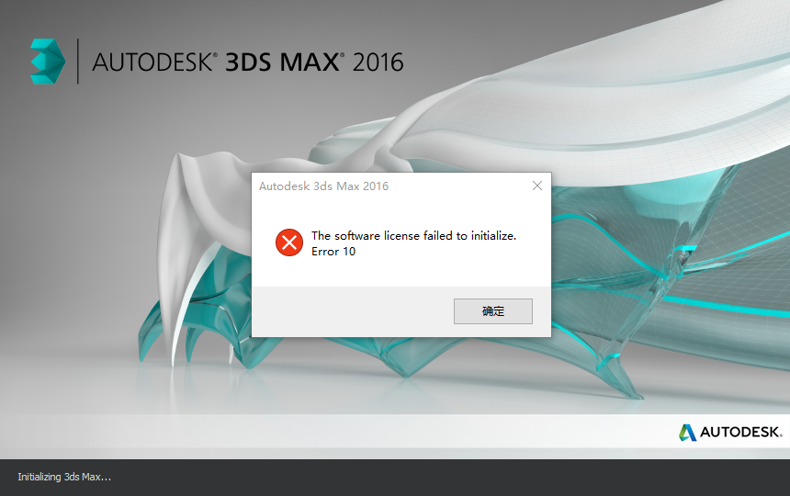Image resolution: width=790 pixels, height=496 pixels.
Task: Click the vertical divider beside the logo
Action: [x=77, y=61]
